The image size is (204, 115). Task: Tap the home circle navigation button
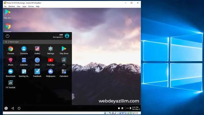[19, 108]
